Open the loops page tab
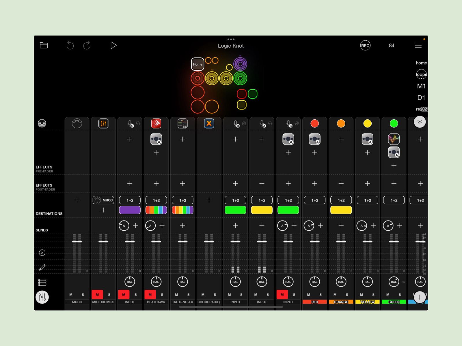The width and height of the screenshot is (462, 346). pyautogui.click(x=421, y=74)
